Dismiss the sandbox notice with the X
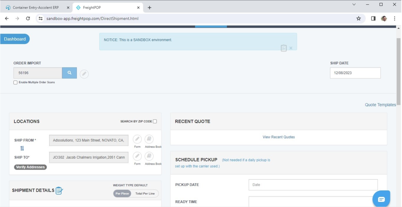Screen dimensions: 402x207 point(291,48)
